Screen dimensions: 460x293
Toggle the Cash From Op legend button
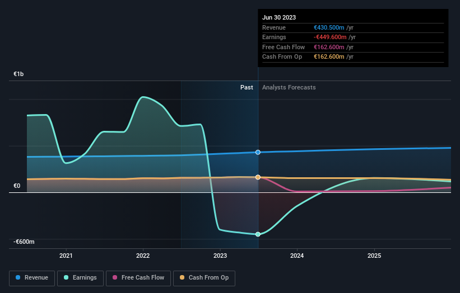point(204,278)
